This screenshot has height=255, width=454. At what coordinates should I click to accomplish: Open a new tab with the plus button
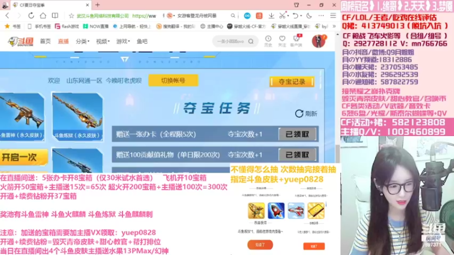[x=98, y=5]
